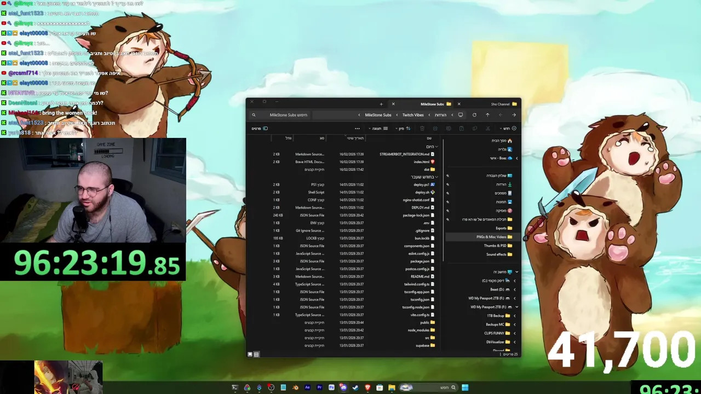701x394 pixels.
Task: Open the sort dropdown in toolbar
Action: coord(403,129)
